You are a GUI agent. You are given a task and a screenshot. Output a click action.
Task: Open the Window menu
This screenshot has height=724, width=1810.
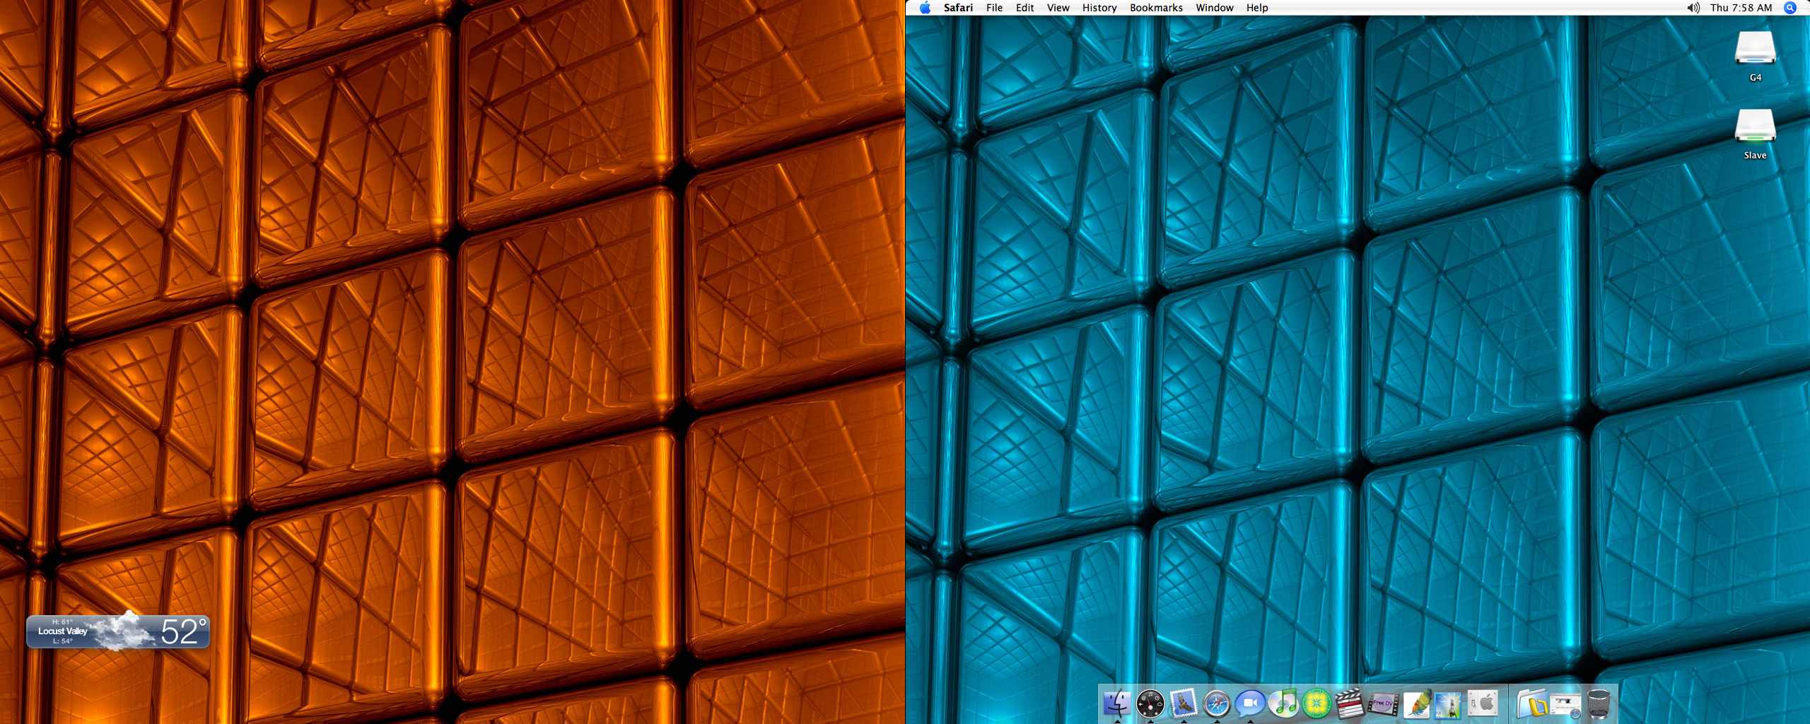click(1215, 8)
